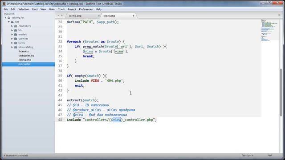The width and height of the screenshot is (285, 160).
Task: Open Tab Size: 4 setting in status bar
Action: 247,156
